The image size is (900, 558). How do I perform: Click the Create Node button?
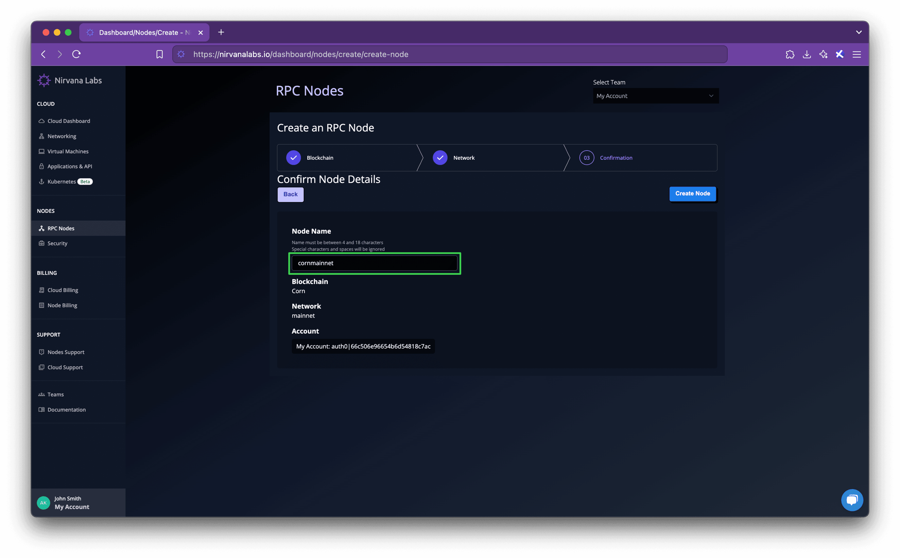[x=692, y=194]
